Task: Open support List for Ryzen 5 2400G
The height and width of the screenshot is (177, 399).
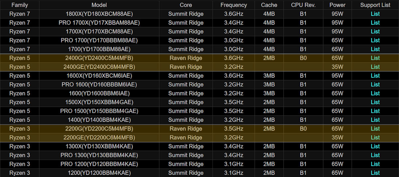Action: coord(375,58)
